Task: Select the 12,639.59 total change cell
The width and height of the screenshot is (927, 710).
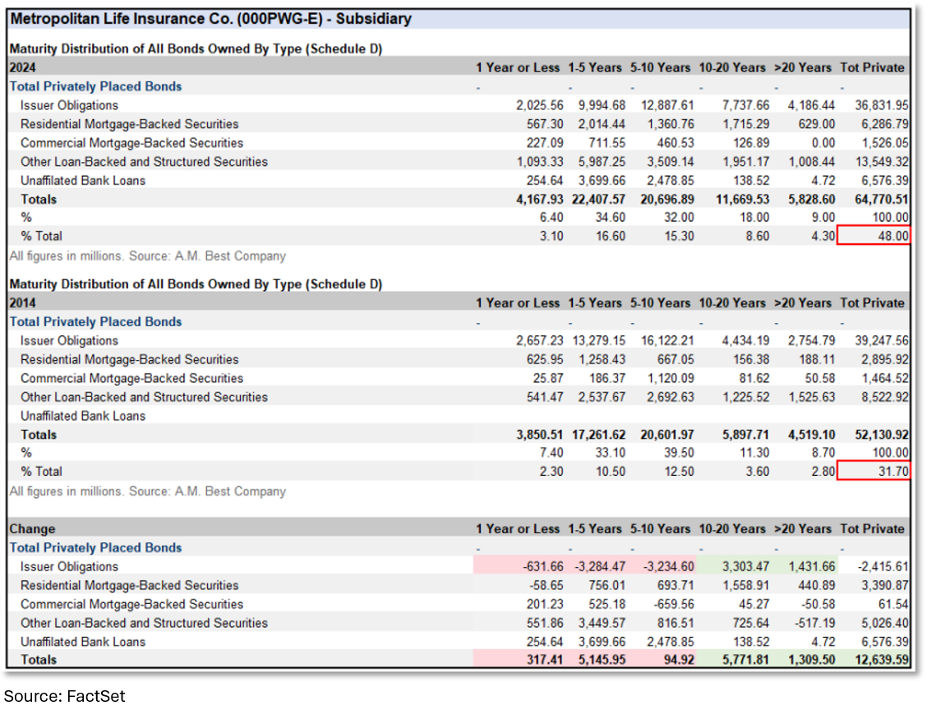Action: tap(874, 660)
